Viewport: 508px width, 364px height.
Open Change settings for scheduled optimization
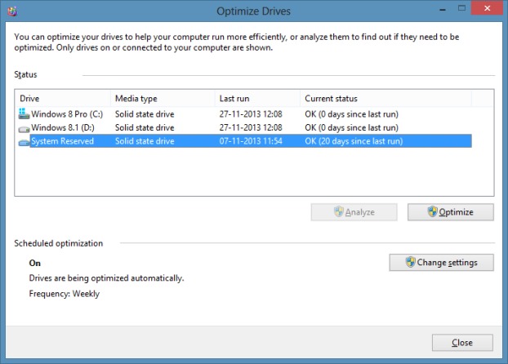441,262
